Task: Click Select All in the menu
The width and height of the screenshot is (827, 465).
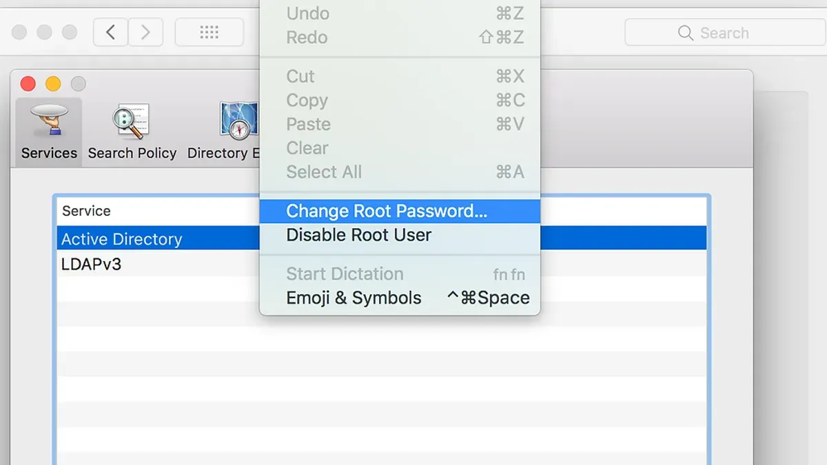Action: [400, 172]
